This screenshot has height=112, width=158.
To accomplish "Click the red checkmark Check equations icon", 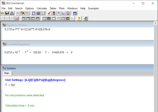I will 49,13.
